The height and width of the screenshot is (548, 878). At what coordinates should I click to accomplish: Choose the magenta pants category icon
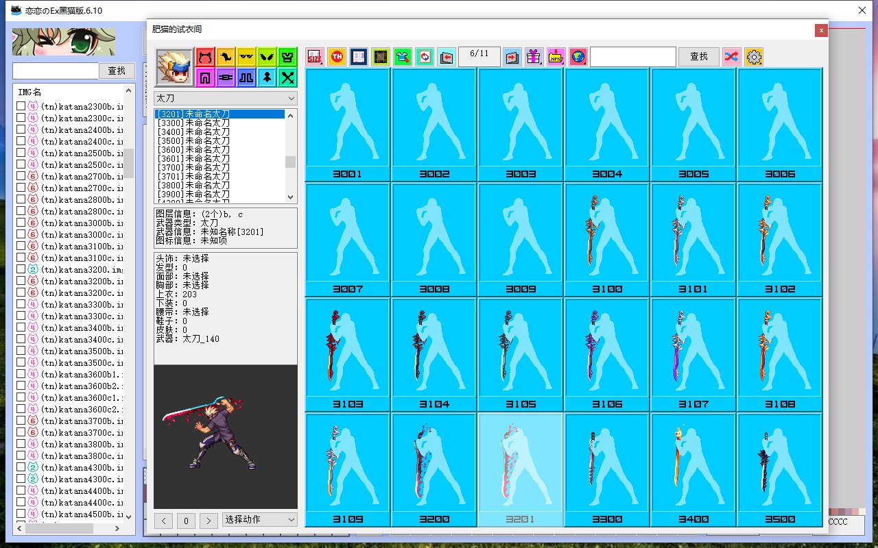pyautogui.click(x=205, y=77)
